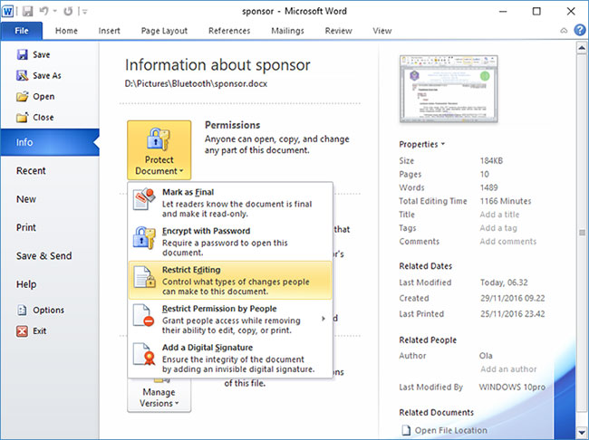Click the red Exit icon in sidebar
This screenshot has width=589, height=440.
[22, 331]
